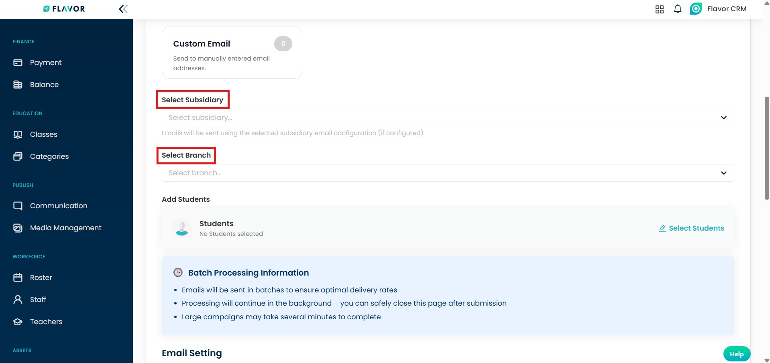This screenshot has width=770, height=363.
Task: Expand the Select Subsidiary dropdown arrow
Action: 723,118
